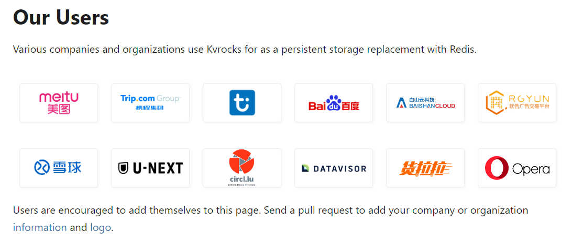Select the Opera logo card
Screen dimensions: 572x245
pyautogui.click(x=517, y=168)
